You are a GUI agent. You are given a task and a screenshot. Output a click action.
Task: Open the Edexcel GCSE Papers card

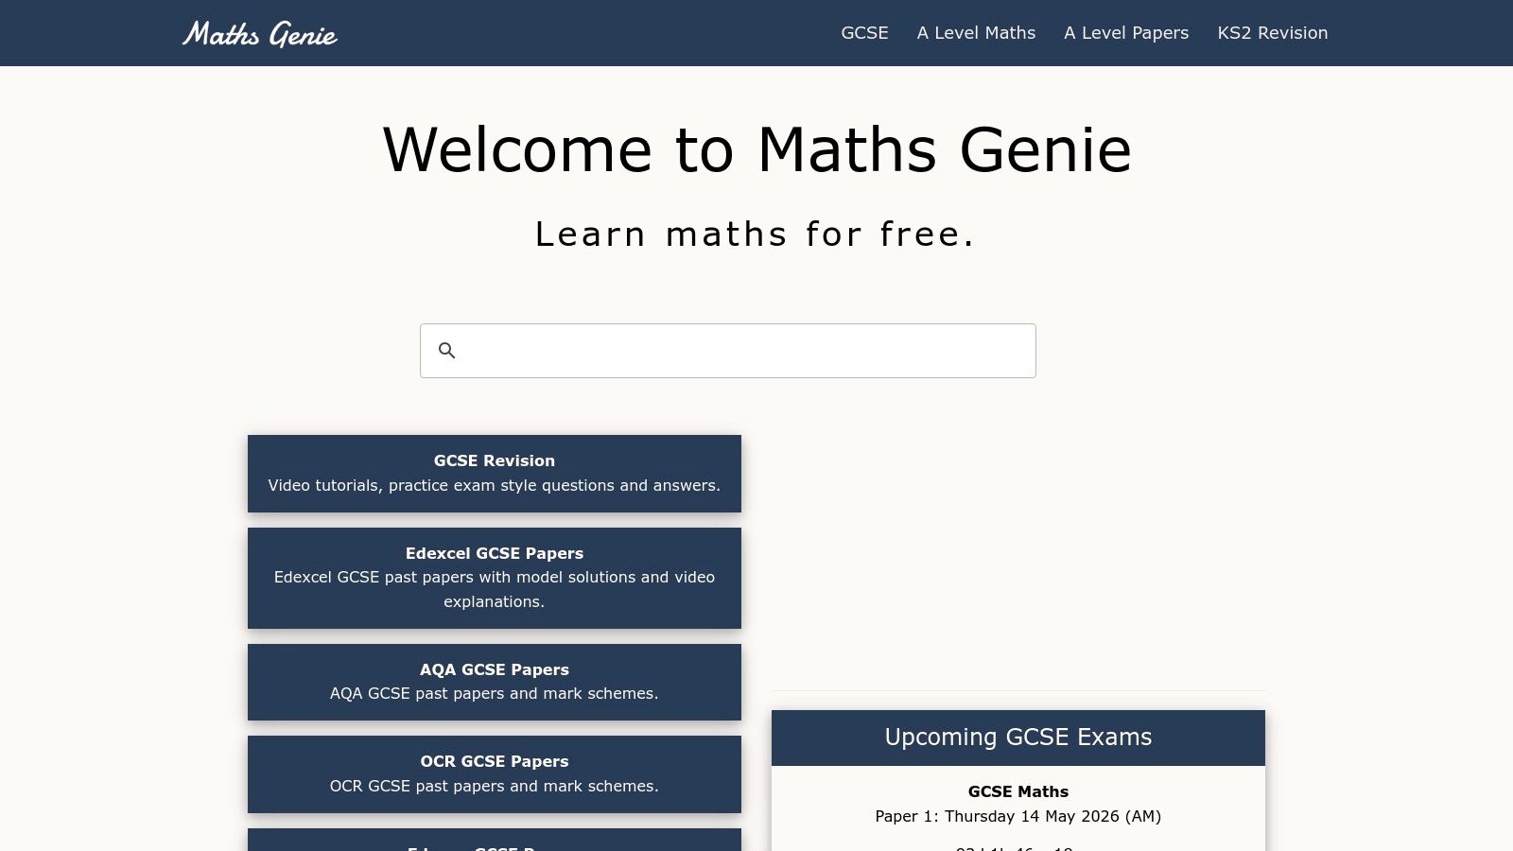495,578
